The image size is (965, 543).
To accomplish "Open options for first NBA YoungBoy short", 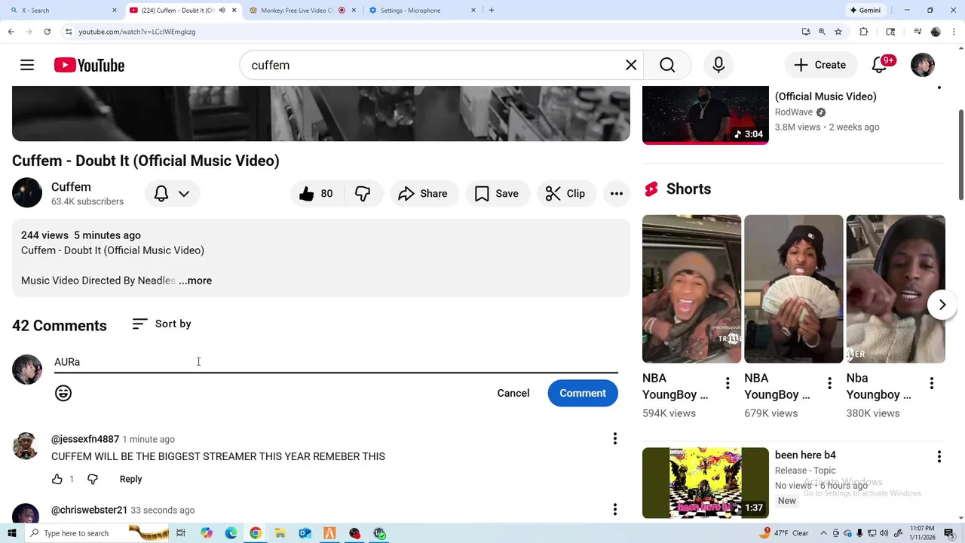I will tap(728, 384).
